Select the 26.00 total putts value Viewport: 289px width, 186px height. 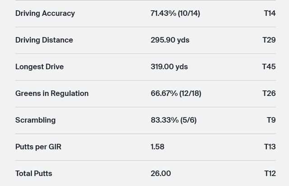pyautogui.click(x=161, y=173)
